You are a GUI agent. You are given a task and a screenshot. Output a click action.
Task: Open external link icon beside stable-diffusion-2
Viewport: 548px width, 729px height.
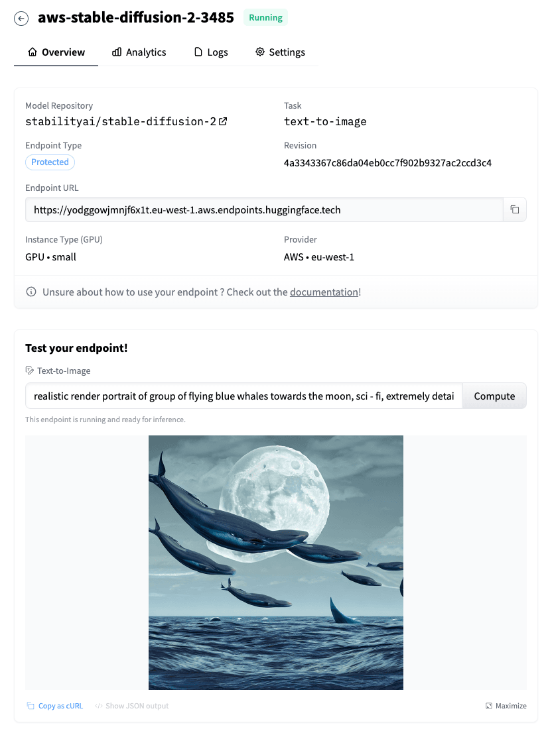(x=223, y=121)
